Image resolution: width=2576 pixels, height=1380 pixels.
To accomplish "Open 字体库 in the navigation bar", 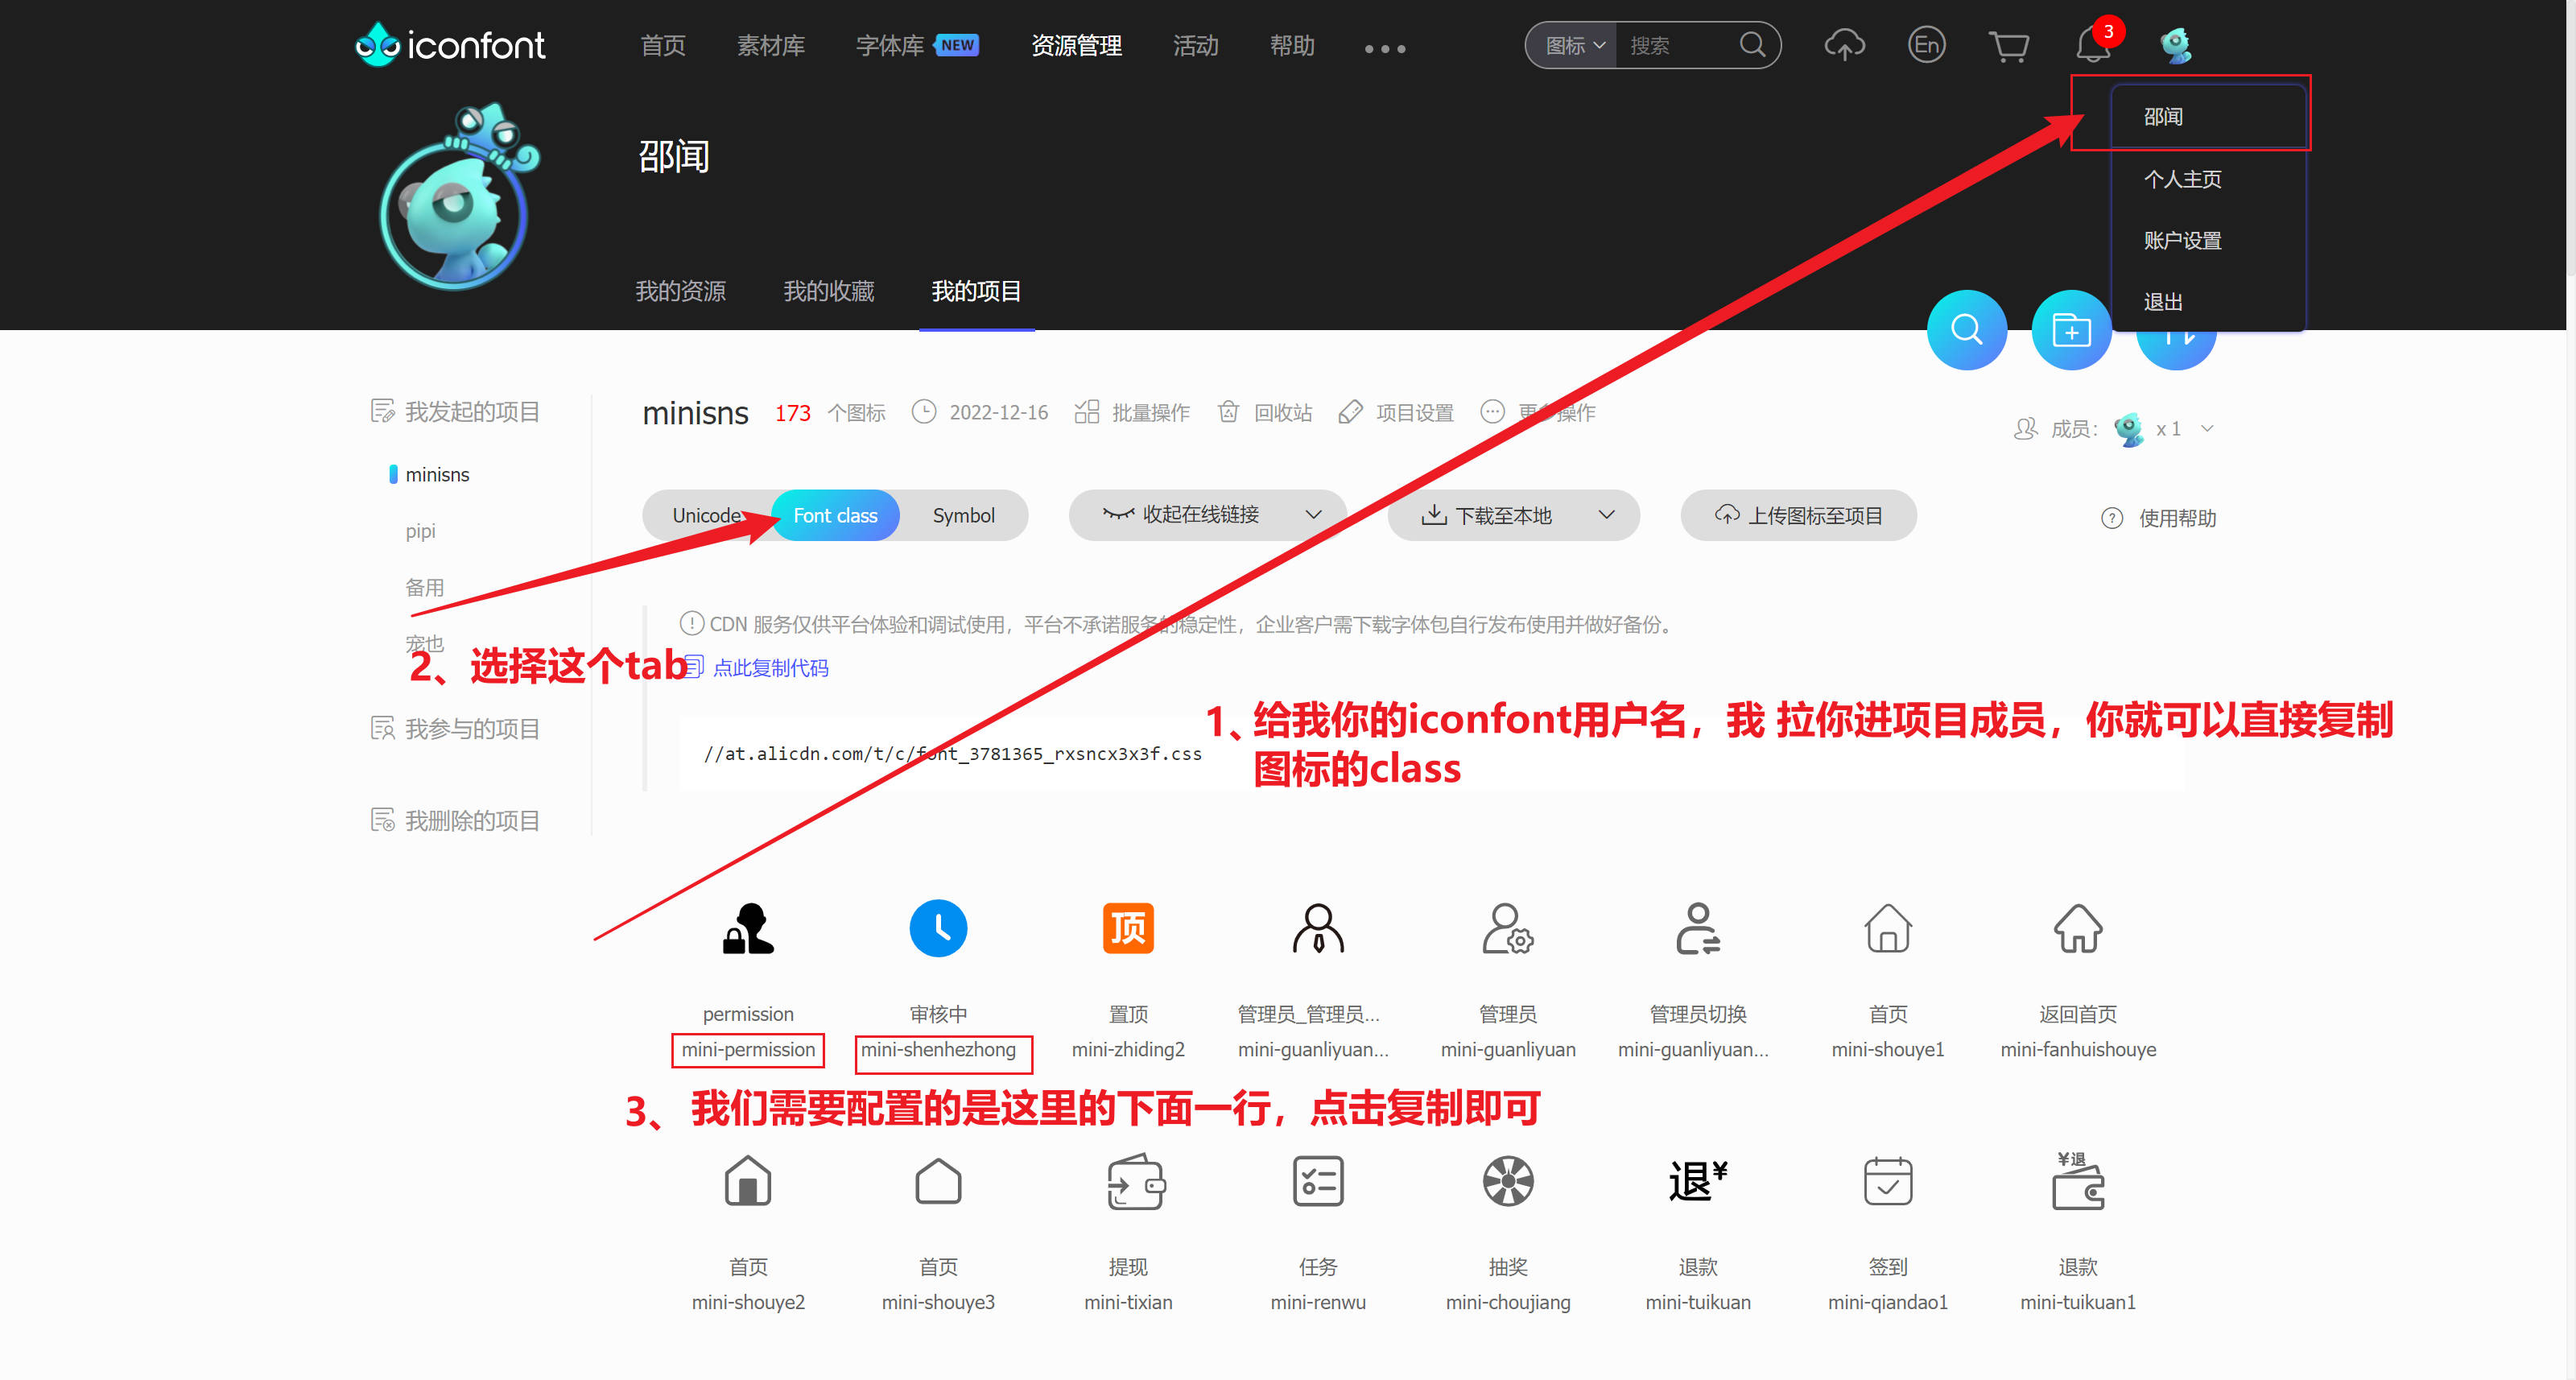I will tap(890, 46).
